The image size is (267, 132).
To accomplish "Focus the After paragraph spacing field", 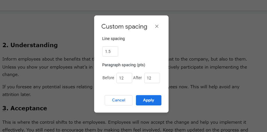I will pyautogui.click(x=152, y=78).
